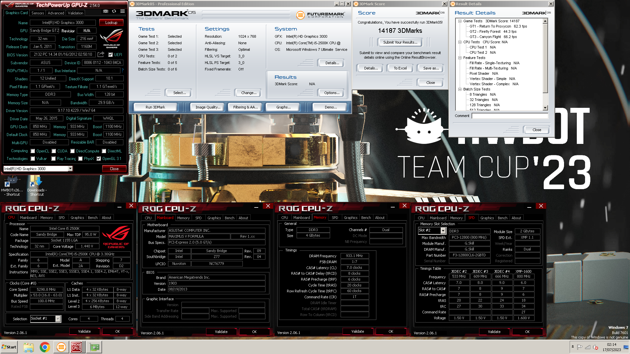Toggle the UEFI checkbox
This screenshot has height=354, width=630.
[x=111, y=55]
